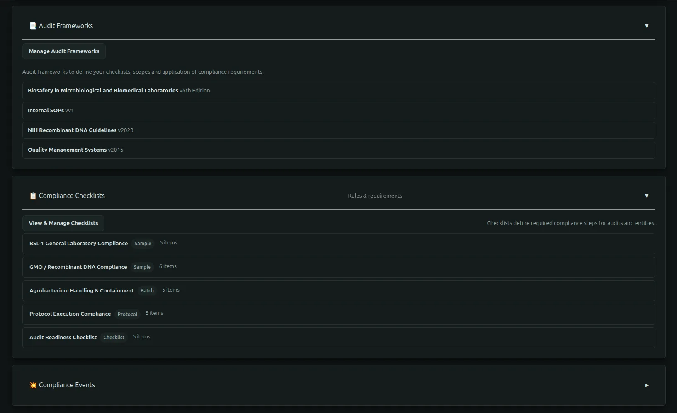The width and height of the screenshot is (677, 413).
Task: Click the Rules & requirements subtitle
Action: [x=375, y=196]
